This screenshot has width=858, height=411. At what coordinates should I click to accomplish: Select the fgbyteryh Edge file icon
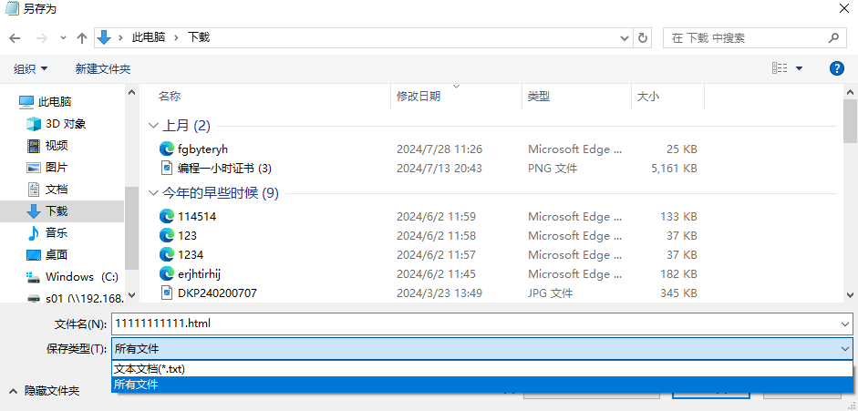coord(166,149)
